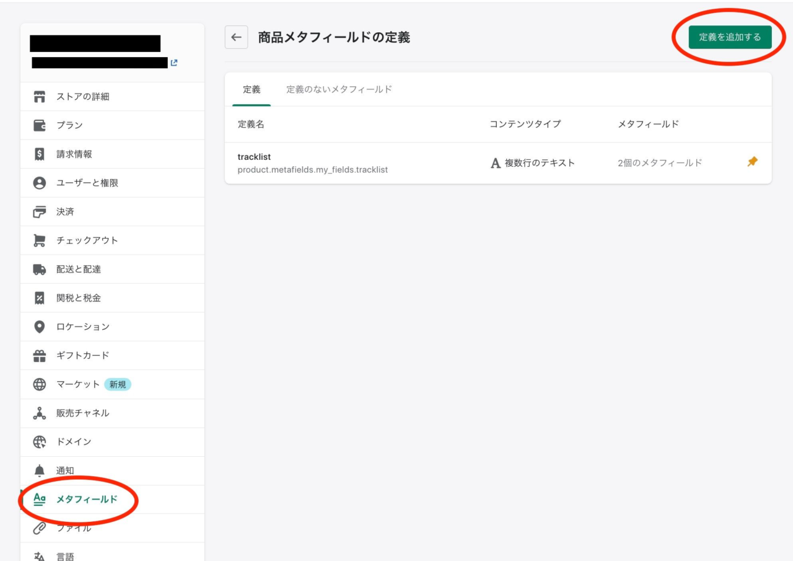793x561 pixels.
Task: Click the 通知 bell icon
Action: coord(40,470)
